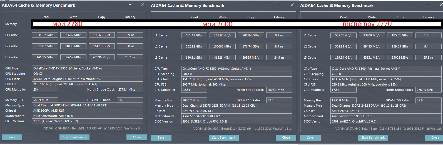The width and height of the screenshot is (443, 145).
Task: Click North Bridge Clock value 2769.3 MHz
Action: pyautogui.click(x=429, y=90)
